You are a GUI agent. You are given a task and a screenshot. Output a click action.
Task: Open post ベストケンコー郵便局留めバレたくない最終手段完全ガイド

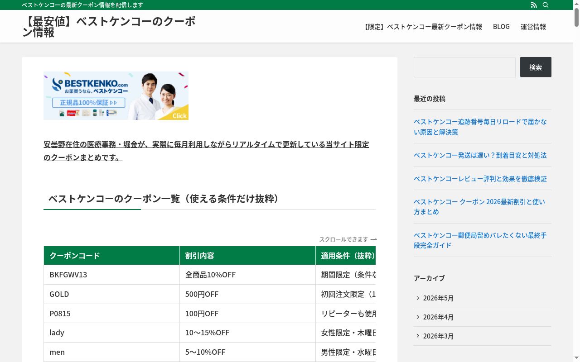click(480, 240)
